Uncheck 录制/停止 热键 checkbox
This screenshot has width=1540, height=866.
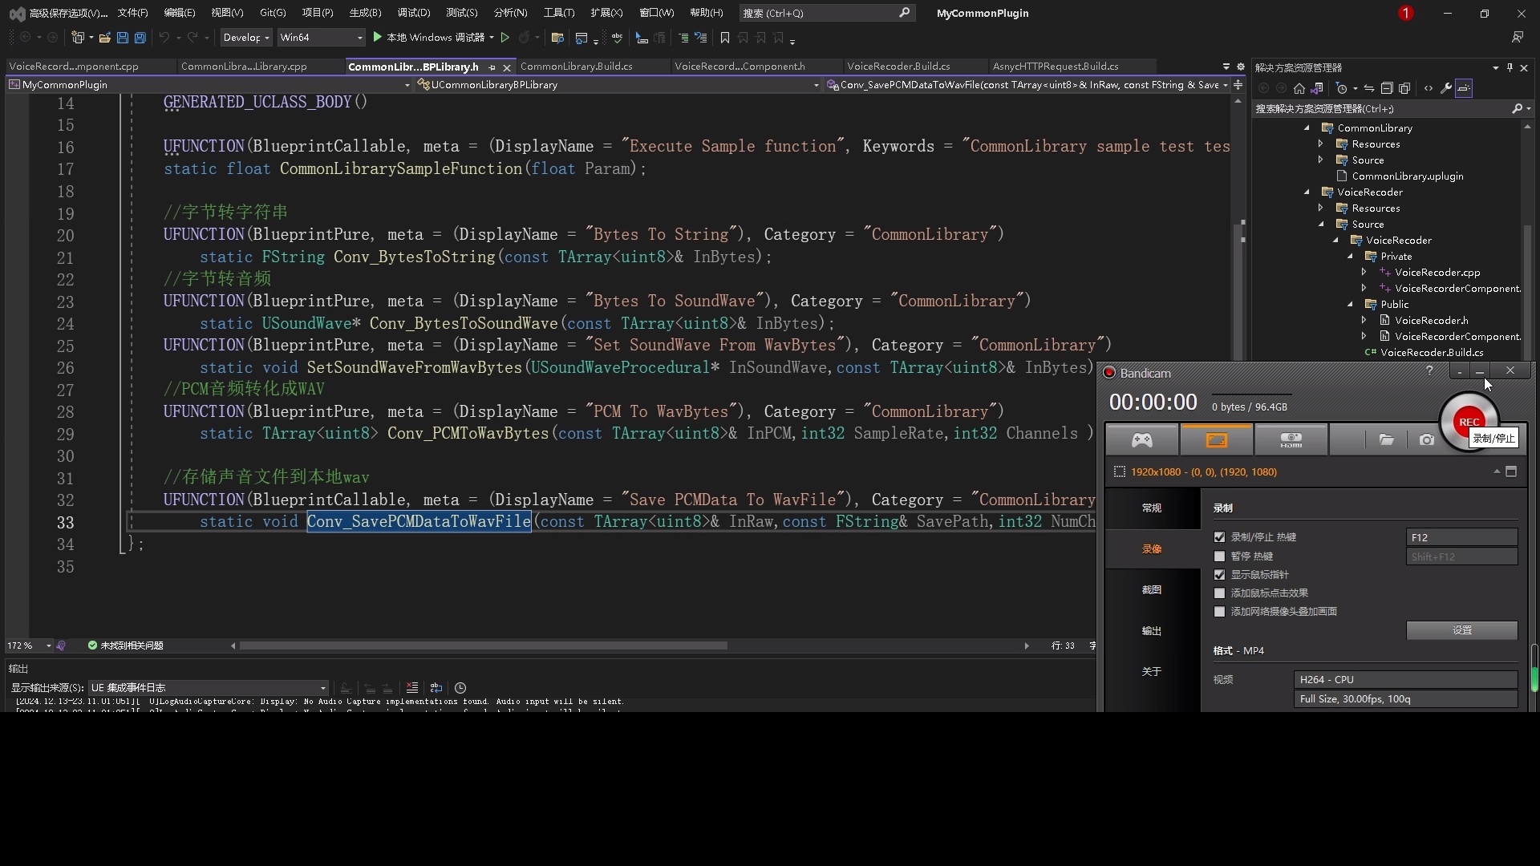pos(1220,537)
